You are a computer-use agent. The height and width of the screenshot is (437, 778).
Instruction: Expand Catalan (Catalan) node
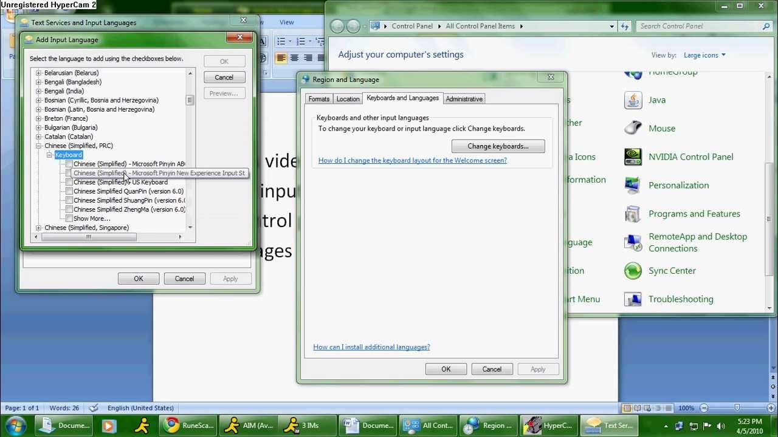39,137
